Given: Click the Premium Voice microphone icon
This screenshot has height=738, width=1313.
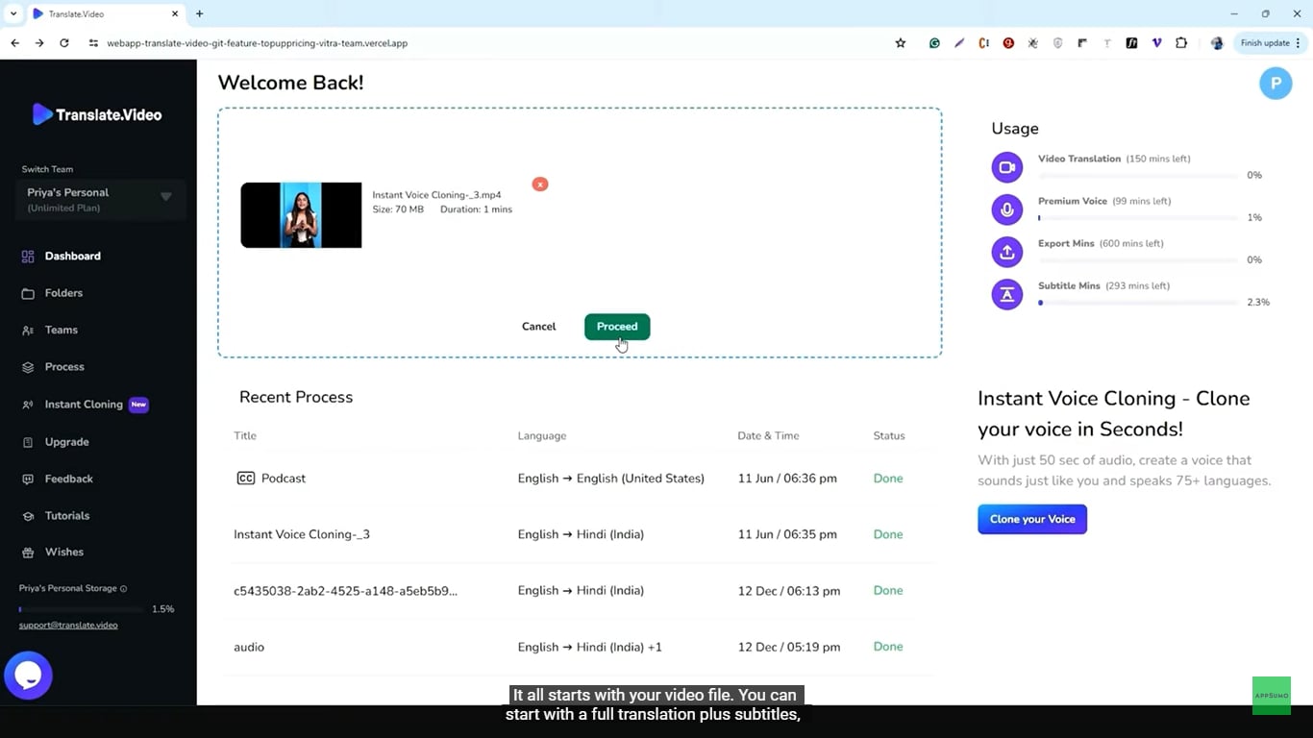Looking at the screenshot, I should 1006,209.
